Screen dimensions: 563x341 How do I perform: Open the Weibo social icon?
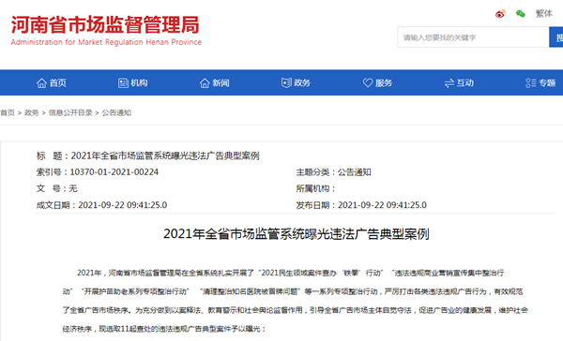[500, 14]
